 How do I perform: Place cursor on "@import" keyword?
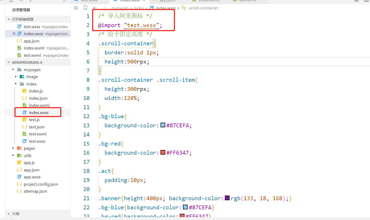click(109, 25)
